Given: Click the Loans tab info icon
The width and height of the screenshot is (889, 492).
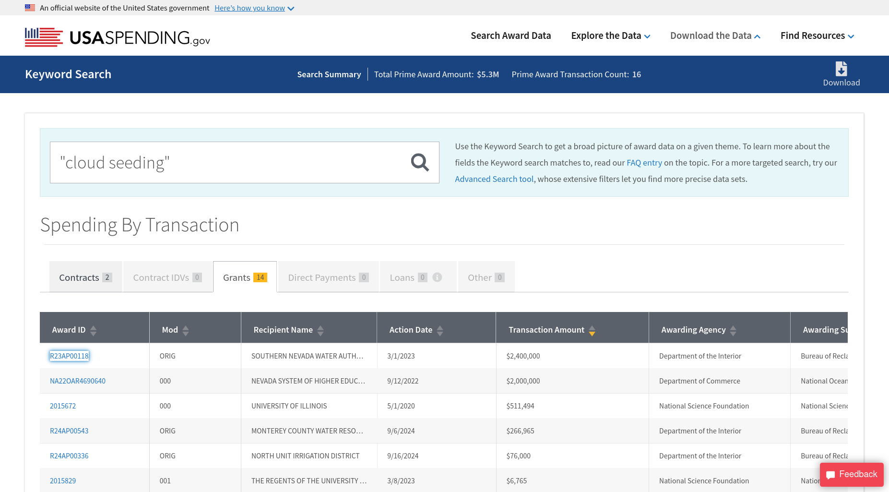Looking at the screenshot, I should click(x=437, y=277).
